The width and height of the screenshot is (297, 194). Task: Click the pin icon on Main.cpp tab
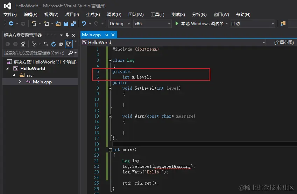106,35
